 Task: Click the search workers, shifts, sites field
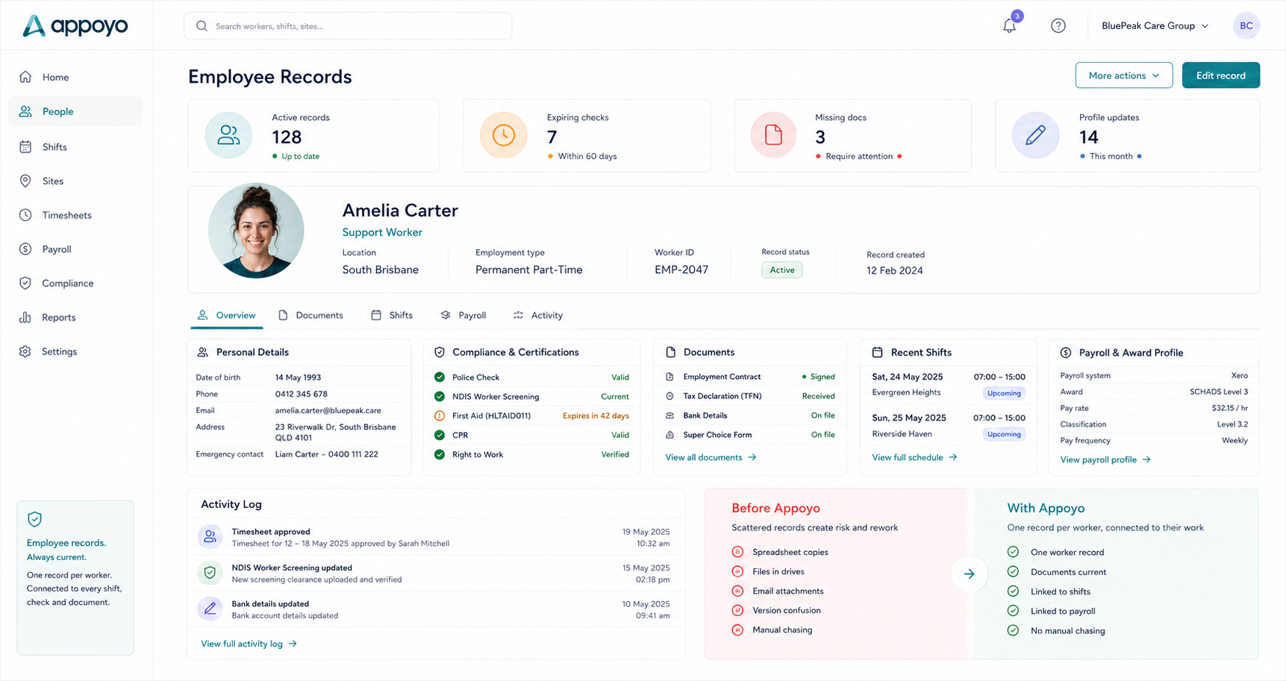[348, 26]
